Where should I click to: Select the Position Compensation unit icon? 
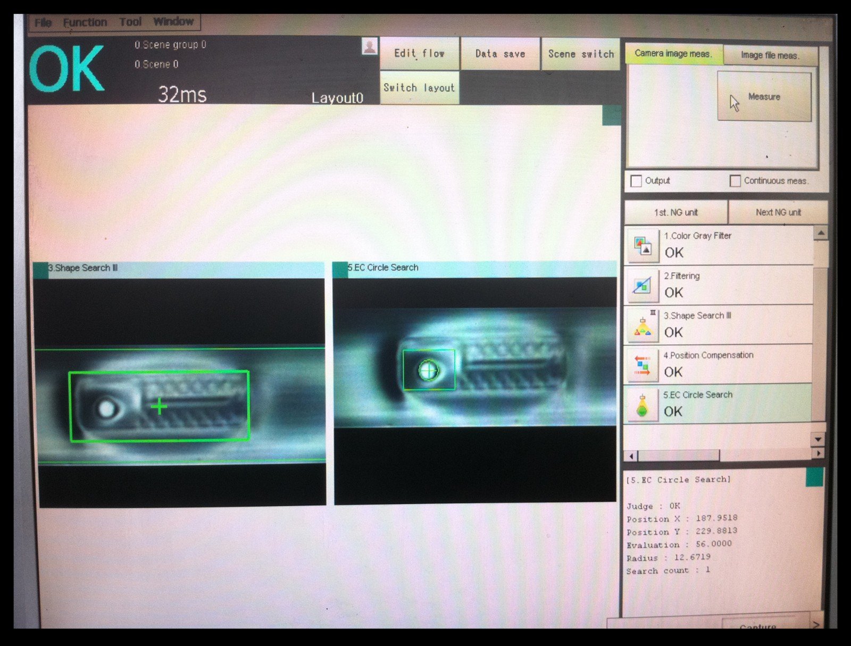point(642,366)
